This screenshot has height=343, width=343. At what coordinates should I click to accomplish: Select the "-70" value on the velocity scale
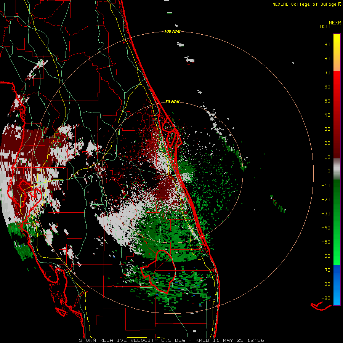[x=326, y=270]
